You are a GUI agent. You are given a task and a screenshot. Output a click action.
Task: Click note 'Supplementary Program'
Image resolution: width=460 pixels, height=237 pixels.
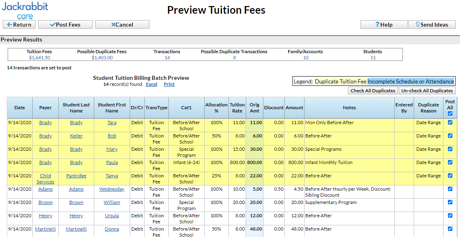pos(331,202)
